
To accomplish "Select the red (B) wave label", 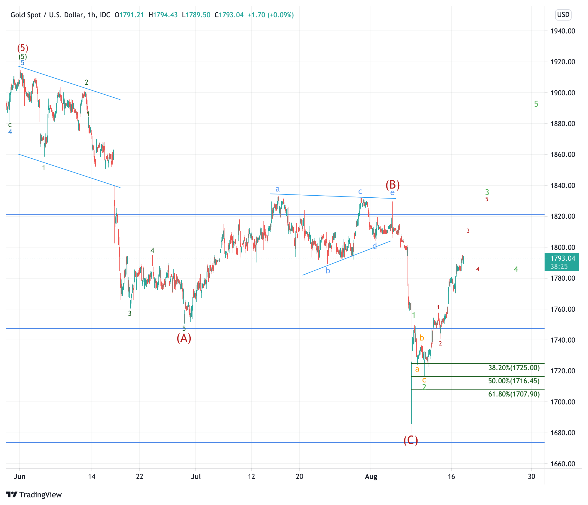I will [393, 185].
